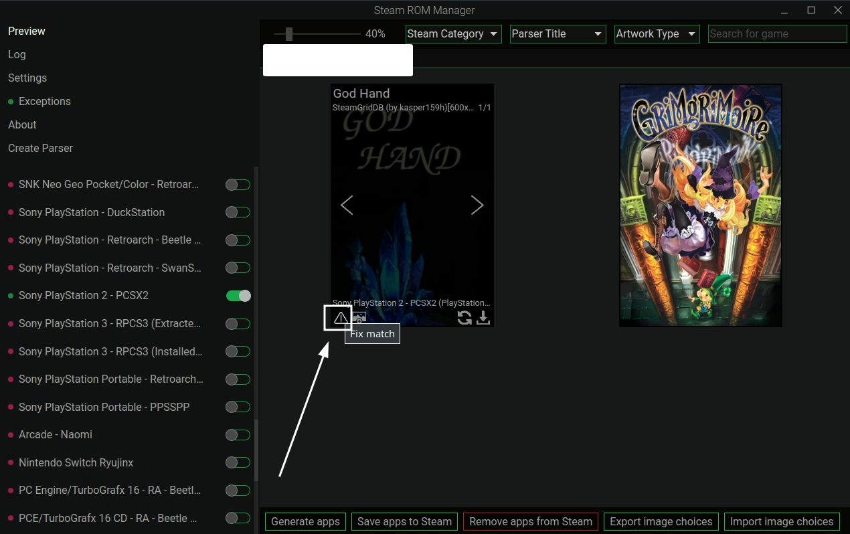Click the SteamGridDB artwork source text
This screenshot has width=850, height=534.
(x=404, y=108)
